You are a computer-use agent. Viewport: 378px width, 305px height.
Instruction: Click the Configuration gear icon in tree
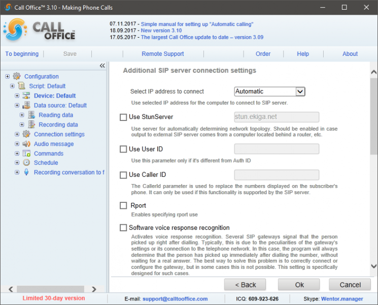(x=17, y=76)
